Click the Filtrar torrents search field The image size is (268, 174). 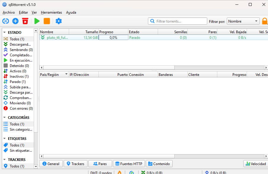177,21
